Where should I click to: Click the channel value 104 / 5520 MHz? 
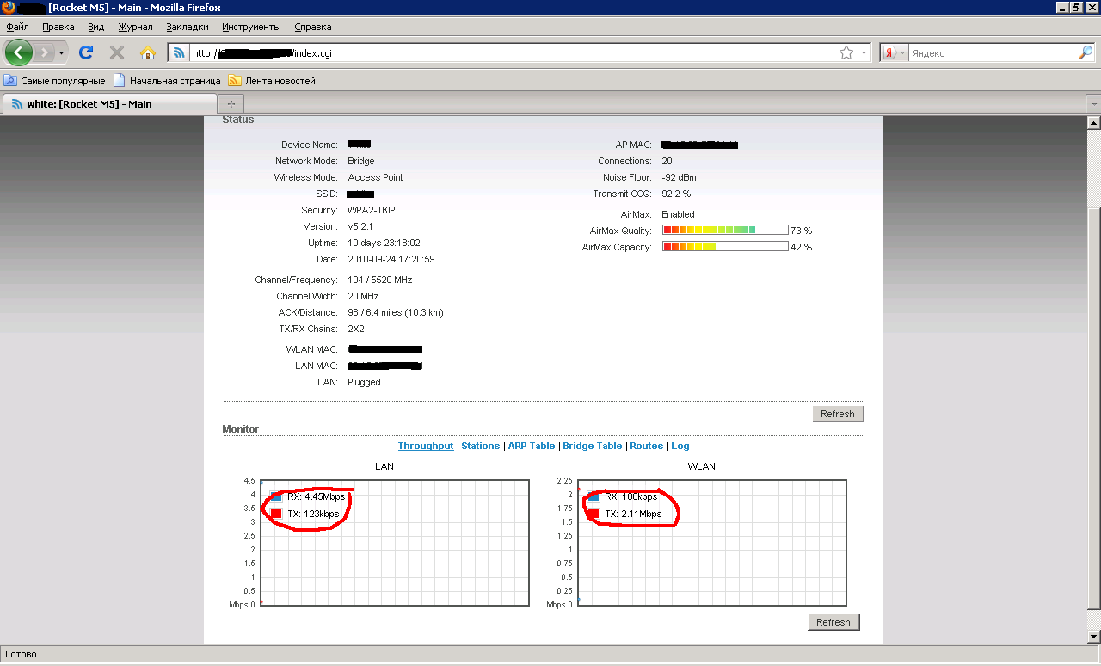pyautogui.click(x=380, y=280)
